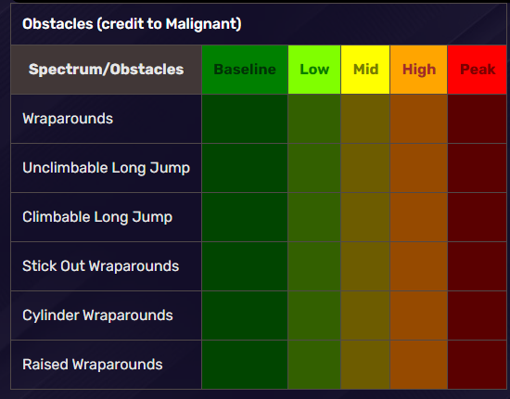This screenshot has width=510, height=399.
Task: Select Mid cell in Climbable Long Jump row
Action: tap(365, 217)
